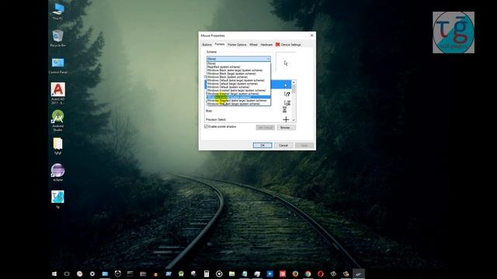497x279 pixels.
Task: Select the Busy hourglass cursor icon
Action: coord(285,110)
